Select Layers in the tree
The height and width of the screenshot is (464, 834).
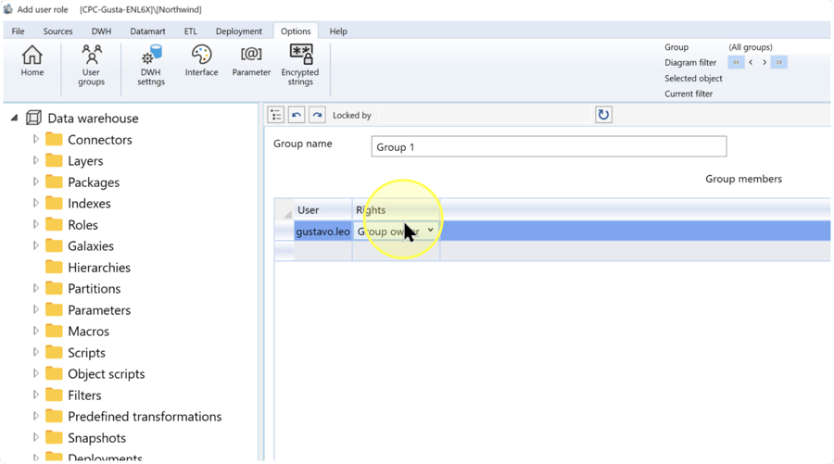point(85,160)
